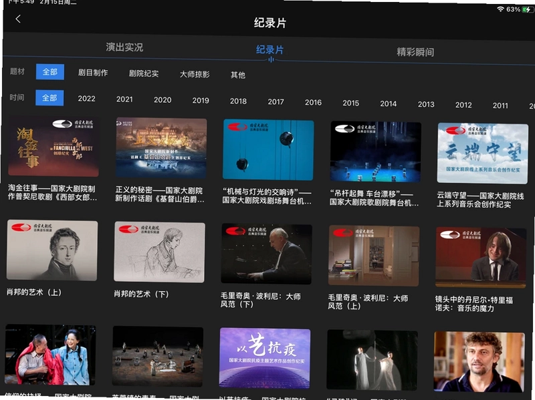Open the 肖邦的艺术（下）sketch thumbnail
The image size is (535, 400).
[159, 252]
